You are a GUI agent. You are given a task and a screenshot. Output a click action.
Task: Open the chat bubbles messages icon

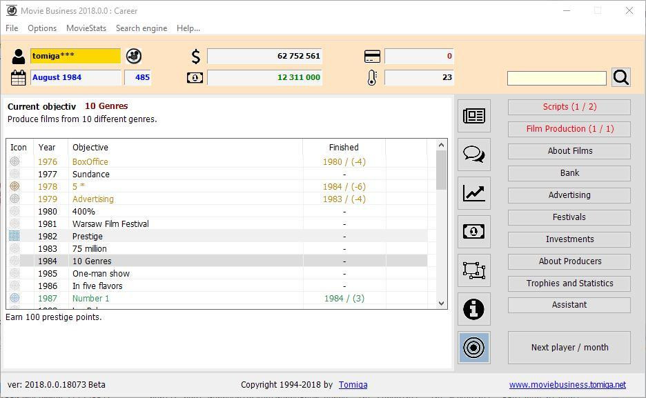coord(473,155)
